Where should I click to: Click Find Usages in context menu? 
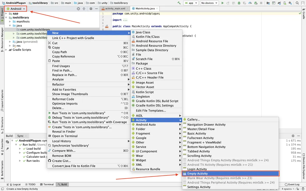[89, 66]
